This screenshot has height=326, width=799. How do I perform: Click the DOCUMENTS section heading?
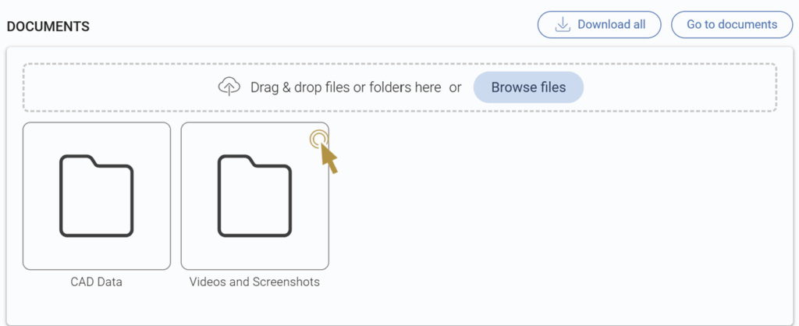pyautogui.click(x=48, y=27)
